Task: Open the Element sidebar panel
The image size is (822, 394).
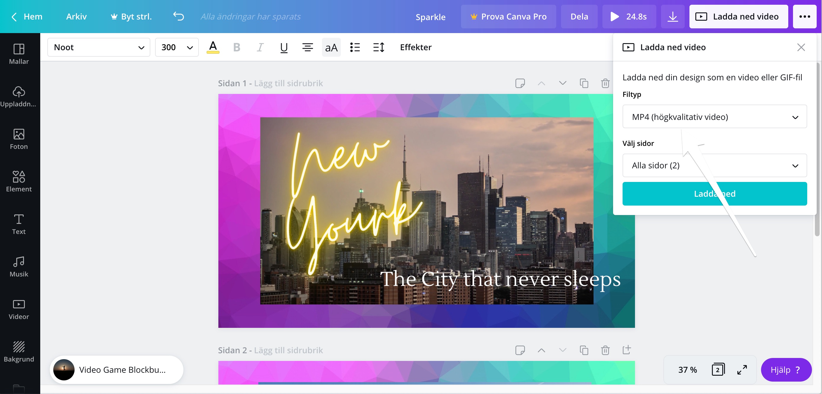Action: (19, 181)
